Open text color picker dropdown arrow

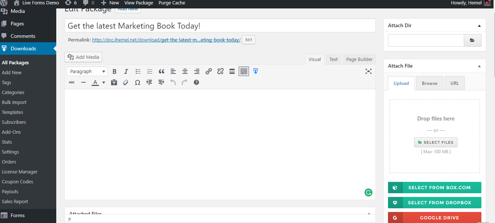point(104,83)
